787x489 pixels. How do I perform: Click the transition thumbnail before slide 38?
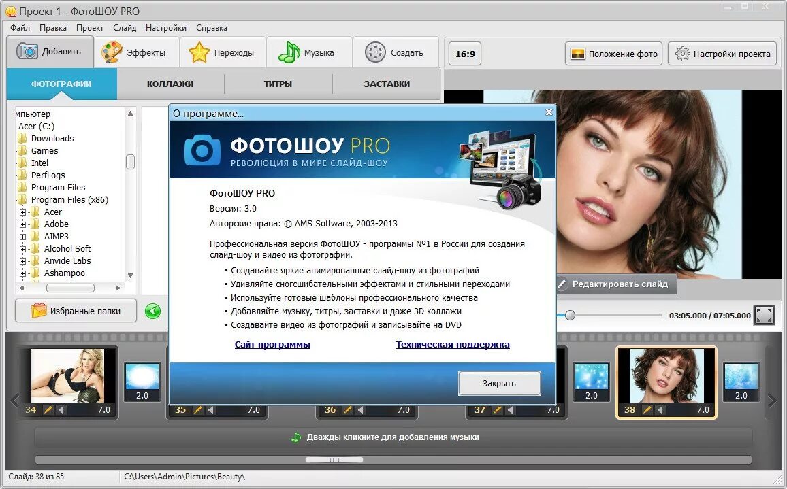pos(591,382)
